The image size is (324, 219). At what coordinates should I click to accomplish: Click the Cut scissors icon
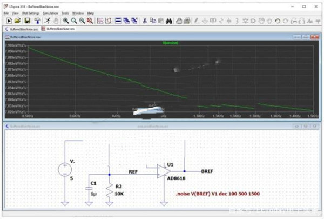click(x=145, y=21)
